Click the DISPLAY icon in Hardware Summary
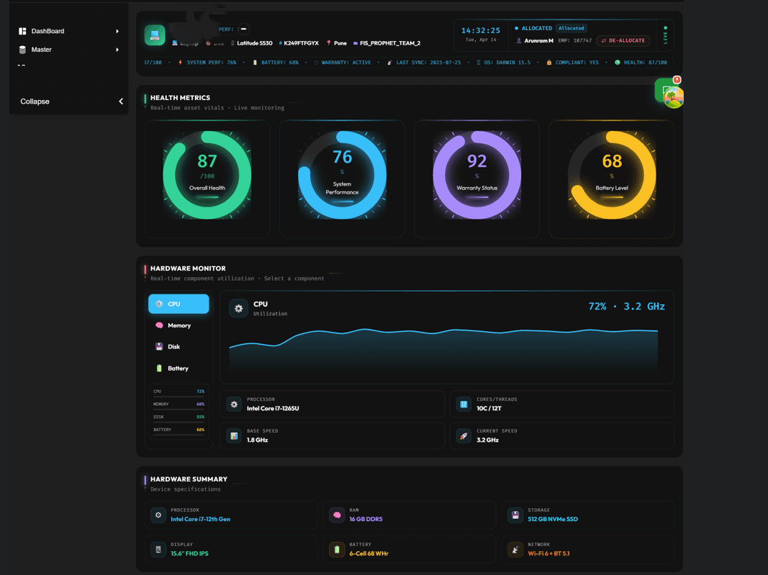The height and width of the screenshot is (575, 768). pos(158,550)
